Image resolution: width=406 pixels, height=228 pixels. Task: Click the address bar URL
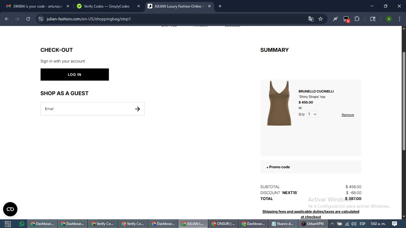[89, 19]
